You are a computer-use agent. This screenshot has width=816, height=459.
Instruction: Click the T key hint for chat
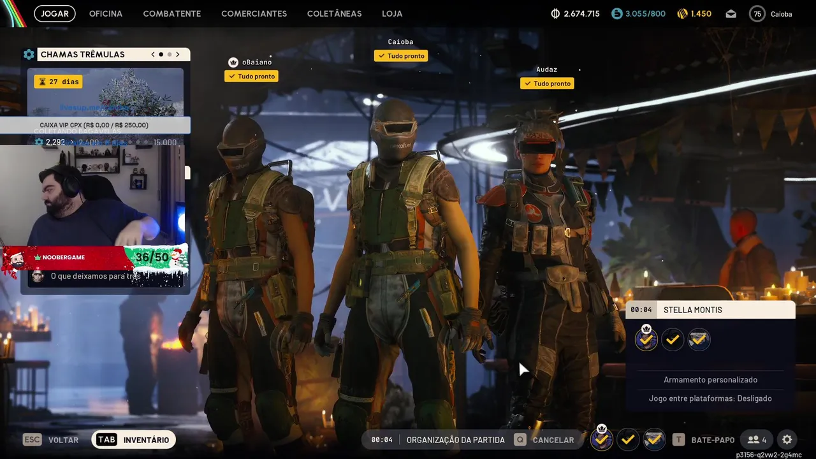[679, 440]
